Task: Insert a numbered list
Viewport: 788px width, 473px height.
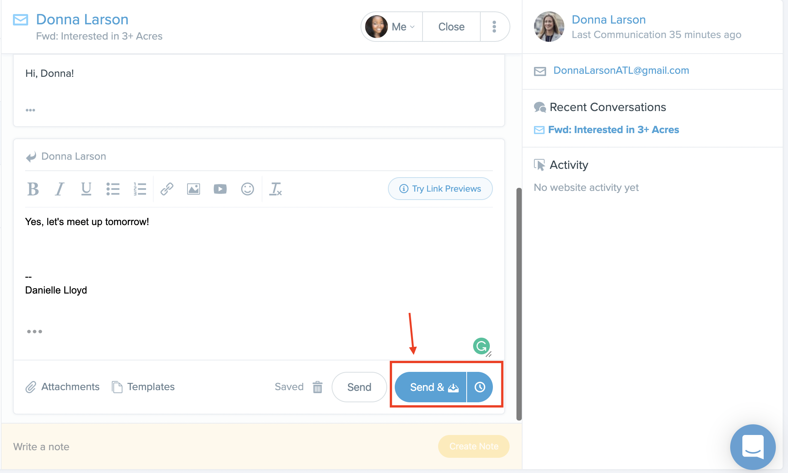Action: pos(140,189)
